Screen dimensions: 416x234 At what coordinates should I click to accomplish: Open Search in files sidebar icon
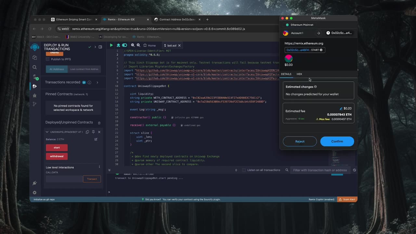(x=35, y=67)
